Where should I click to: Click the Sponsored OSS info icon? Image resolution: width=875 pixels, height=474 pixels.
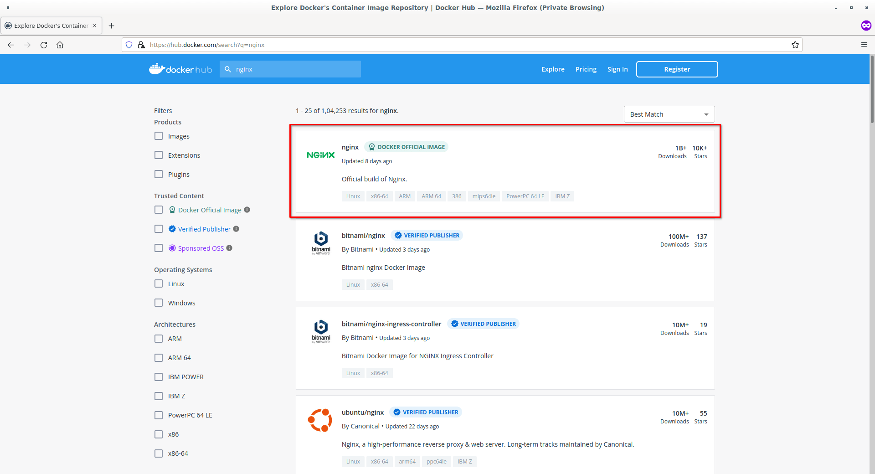pos(230,248)
